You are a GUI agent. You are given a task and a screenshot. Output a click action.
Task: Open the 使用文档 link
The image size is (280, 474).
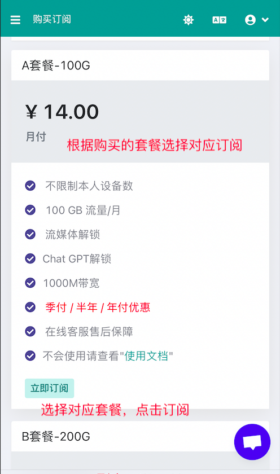(x=146, y=356)
